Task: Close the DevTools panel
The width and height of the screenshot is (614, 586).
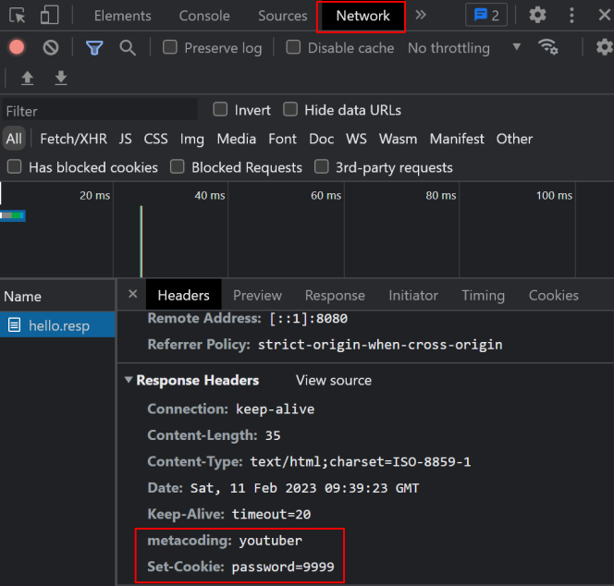Action: tap(605, 16)
